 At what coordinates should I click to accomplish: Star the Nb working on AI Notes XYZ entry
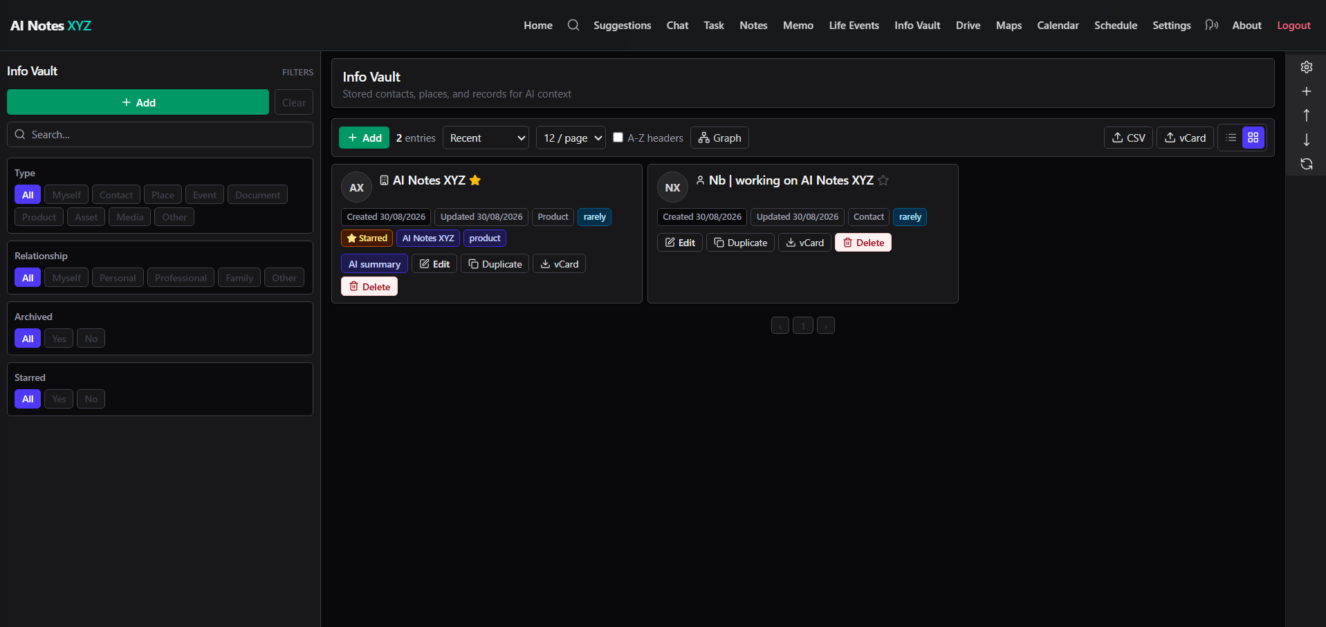[883, 180]
